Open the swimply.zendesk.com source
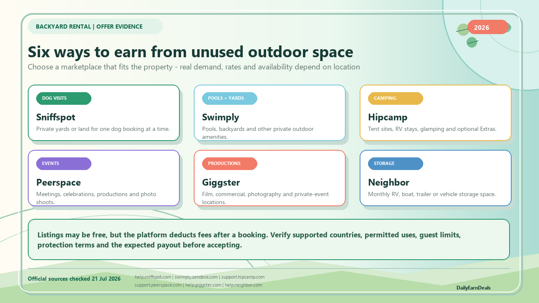The width and height of the screenshot is (539, 303). click(x=196, y=277)
